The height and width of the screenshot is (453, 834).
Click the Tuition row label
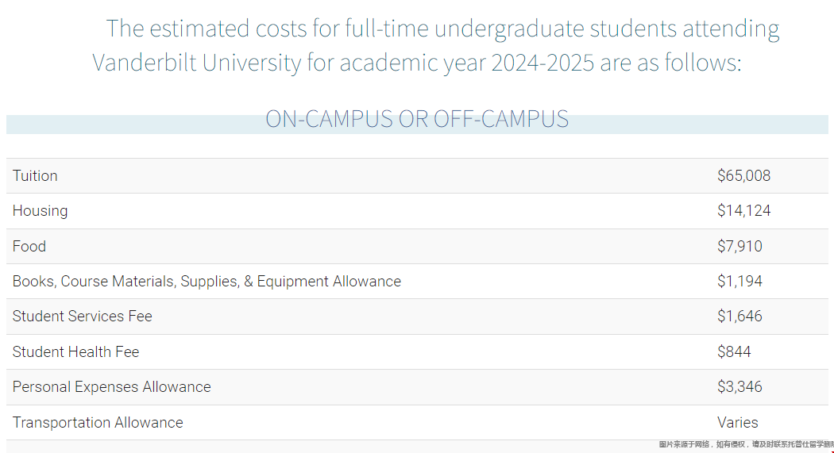point(35,176)
